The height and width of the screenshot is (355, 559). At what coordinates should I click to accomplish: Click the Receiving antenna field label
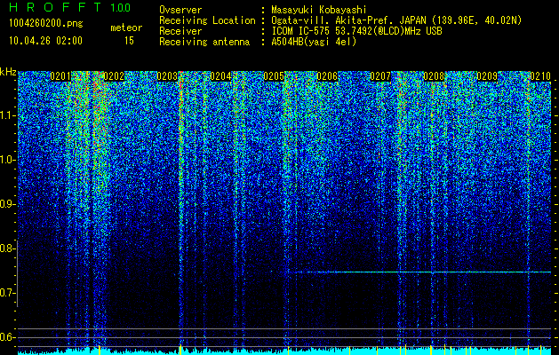204,42
